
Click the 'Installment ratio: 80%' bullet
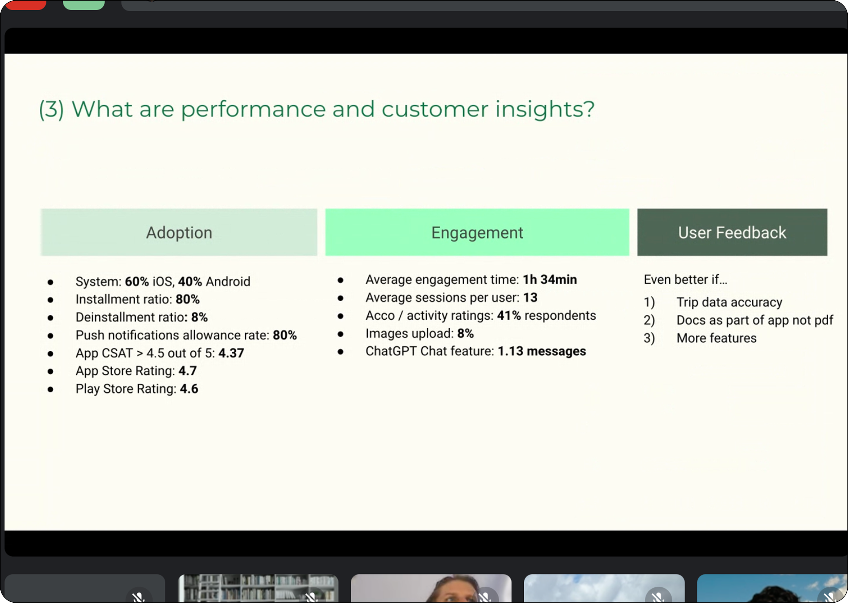pos(137,299)
